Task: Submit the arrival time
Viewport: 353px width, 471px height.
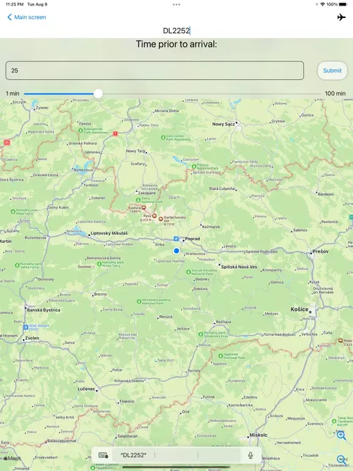Action: click(x=332, y=71)
